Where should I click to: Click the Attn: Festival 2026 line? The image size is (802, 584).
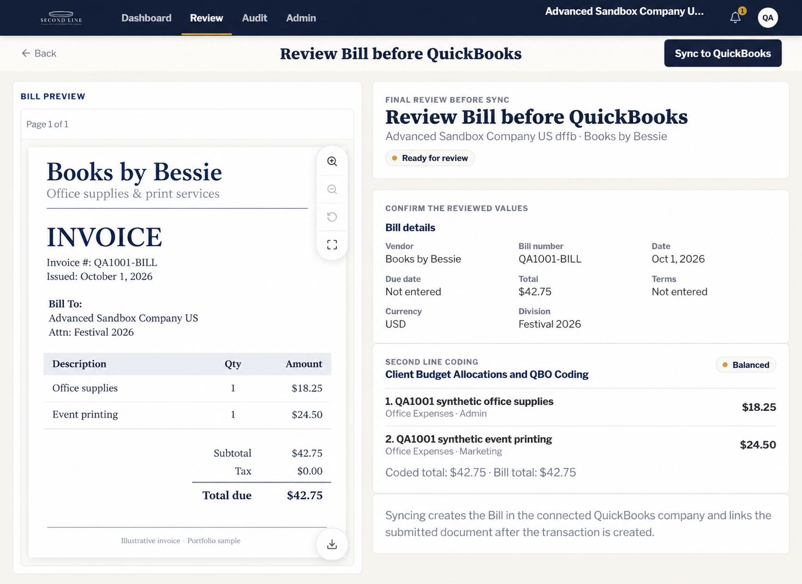pyautogui.click(x=91, y=332)
